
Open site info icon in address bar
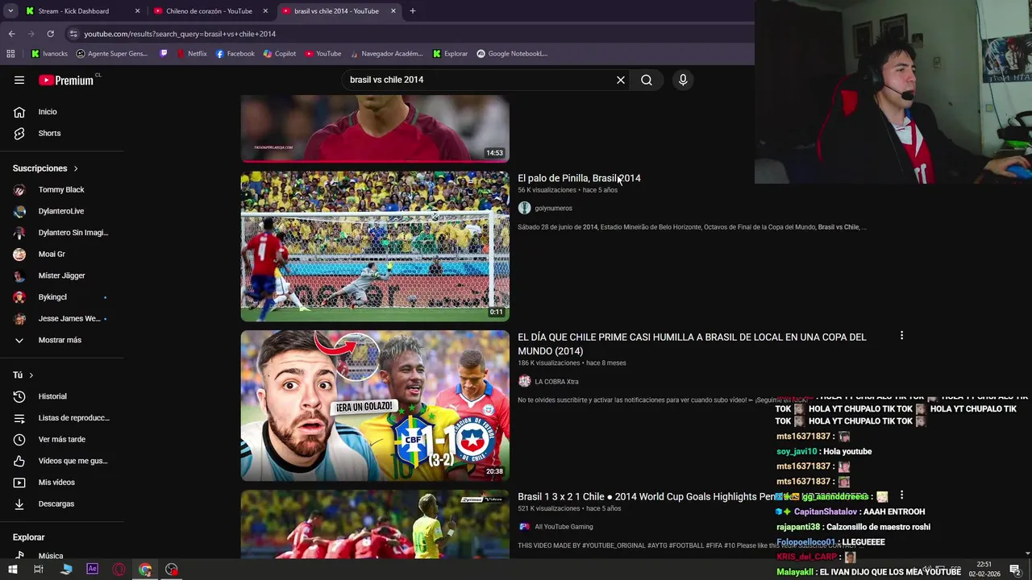point(73,34)
